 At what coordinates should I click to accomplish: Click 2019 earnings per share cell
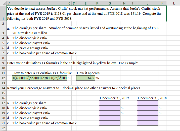click(x=110, y=103)
